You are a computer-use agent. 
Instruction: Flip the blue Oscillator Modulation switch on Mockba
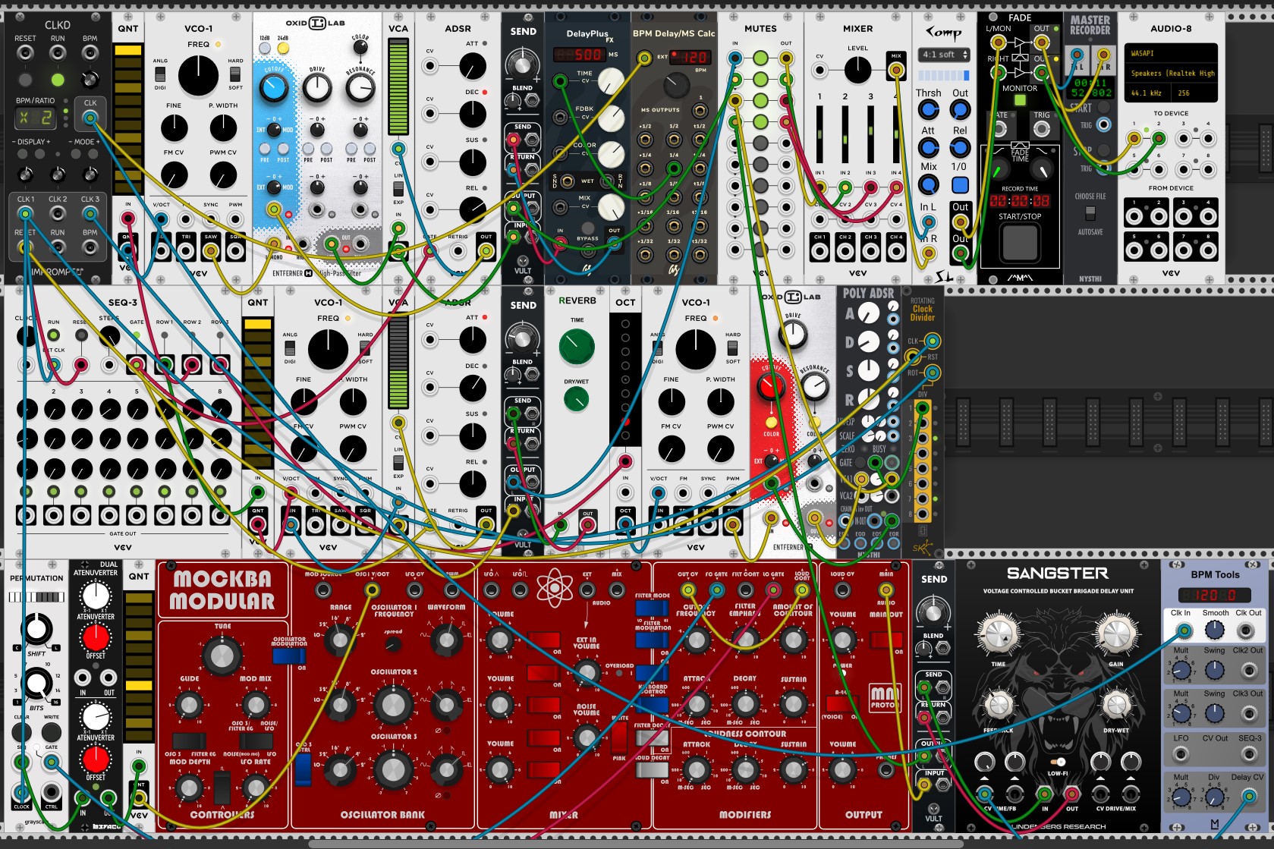(288, 655)
